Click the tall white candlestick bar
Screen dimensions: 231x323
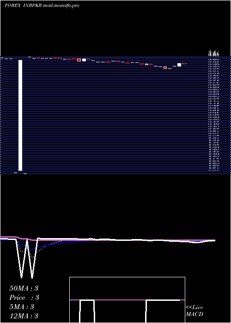[20, 115]
